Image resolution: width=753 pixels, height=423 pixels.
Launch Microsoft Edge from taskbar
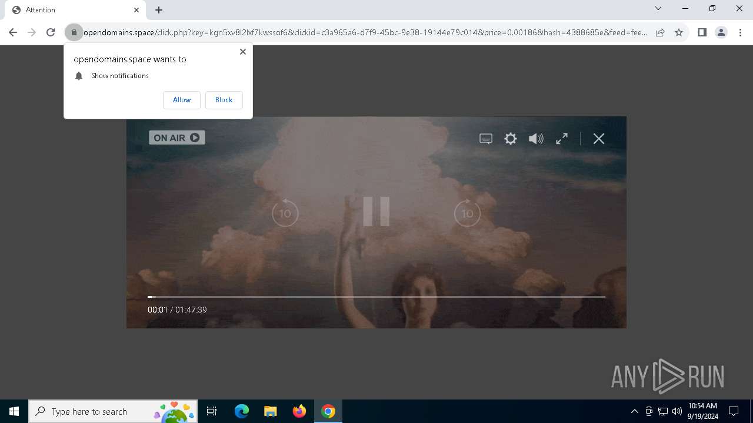coord(242,411)
